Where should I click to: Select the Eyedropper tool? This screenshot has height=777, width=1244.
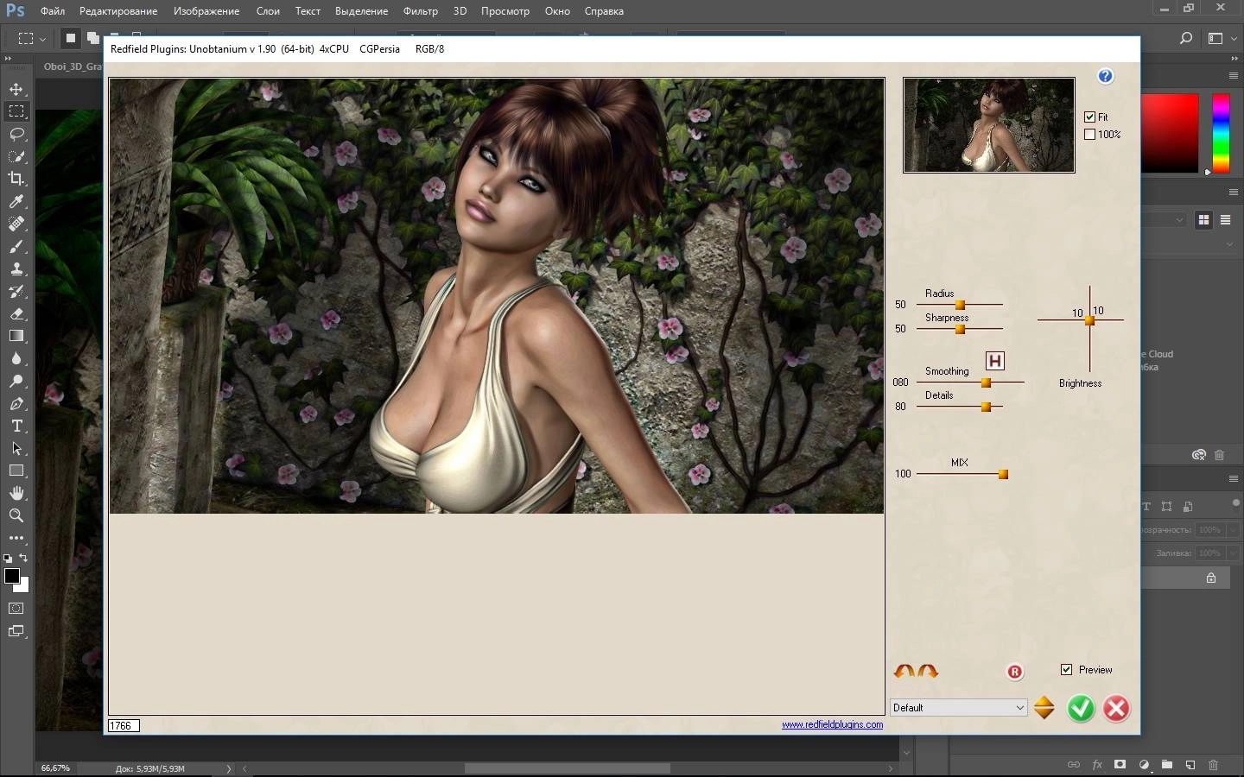16,201
